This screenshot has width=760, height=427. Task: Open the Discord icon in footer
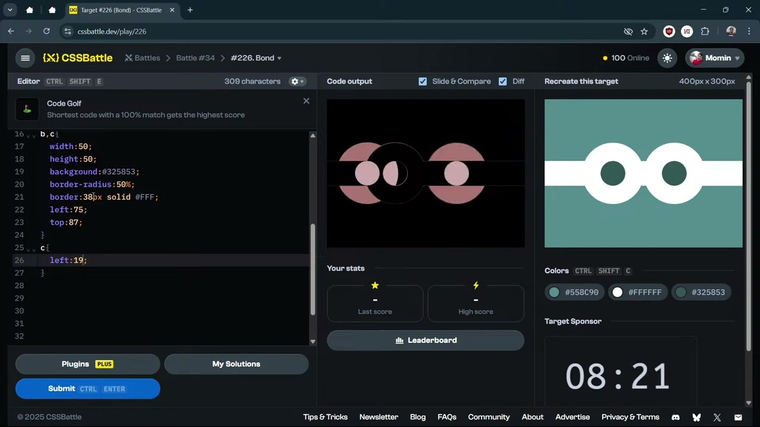[x=676, y=418]
